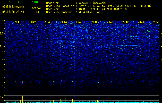Click the 0.9 frequency axis label
This screenshot has height=103, width=162.
coord(2,59)
